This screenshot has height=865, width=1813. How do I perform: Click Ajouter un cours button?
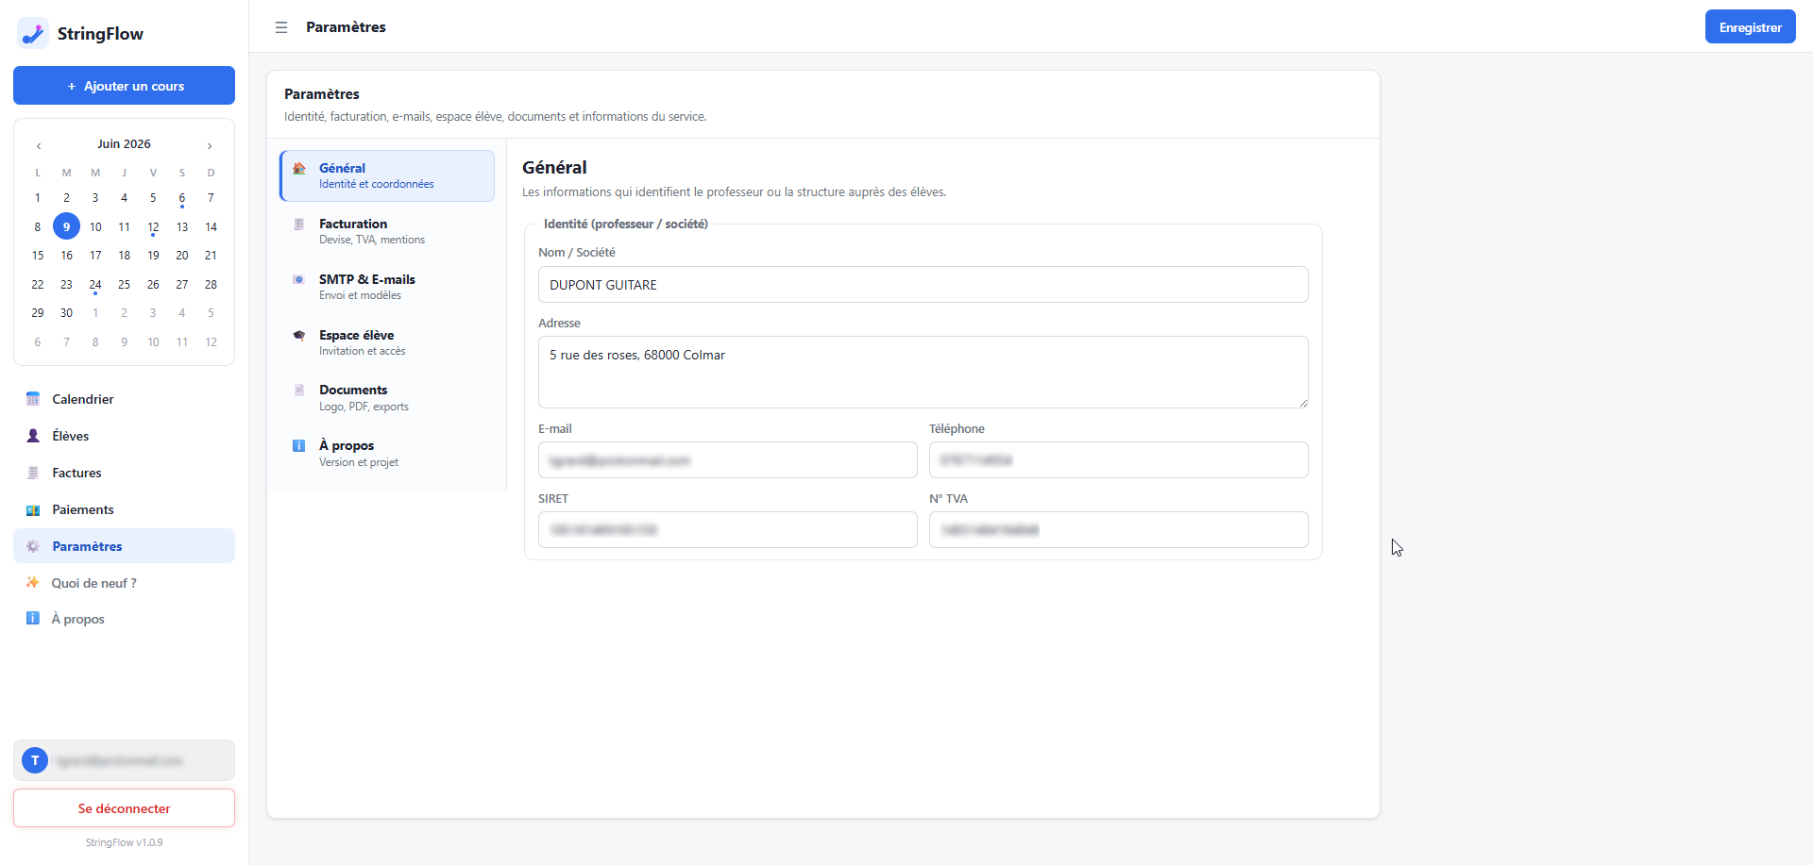pos(124,86)
